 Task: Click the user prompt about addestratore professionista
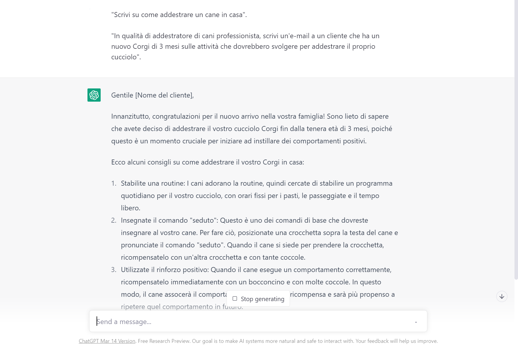[245, 46]
